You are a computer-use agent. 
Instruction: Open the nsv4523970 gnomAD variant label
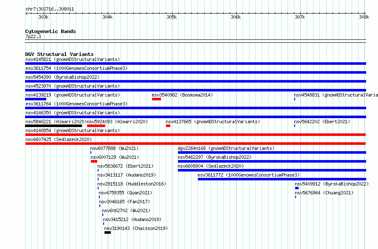pos(73,86)
